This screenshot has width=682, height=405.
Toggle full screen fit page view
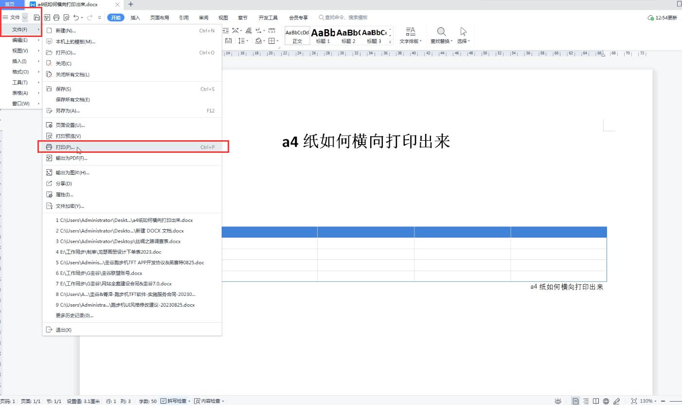coord(634,401)
